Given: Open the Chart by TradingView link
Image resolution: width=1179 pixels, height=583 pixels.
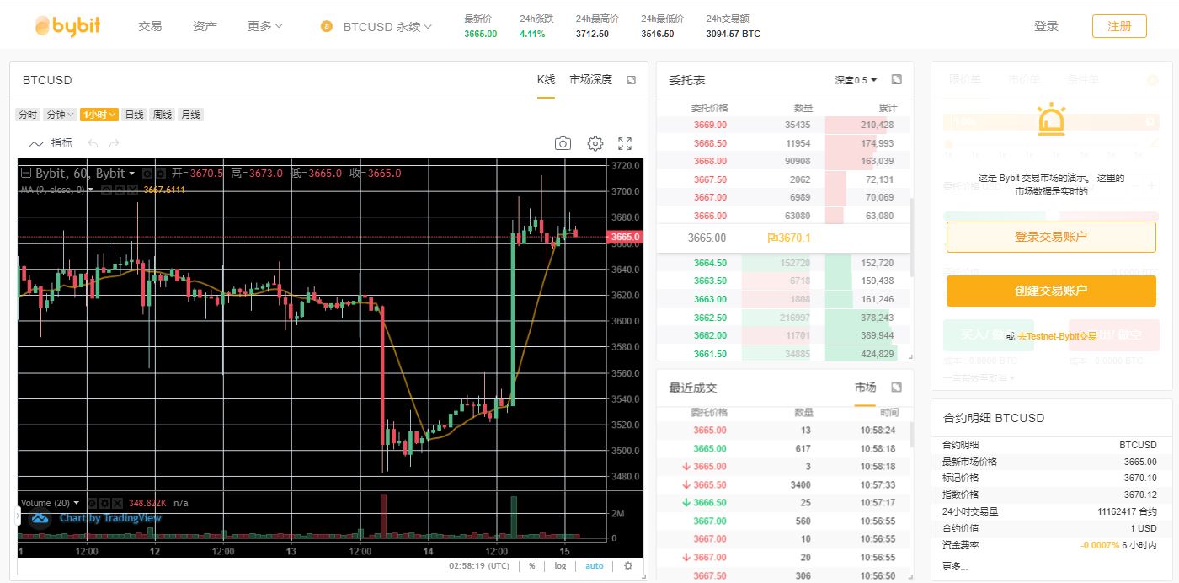Looking at the screenshot, I should tap(109, 518).
